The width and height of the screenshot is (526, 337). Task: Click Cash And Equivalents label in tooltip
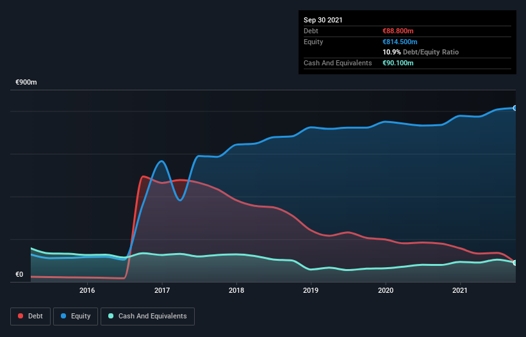[338, 63]
